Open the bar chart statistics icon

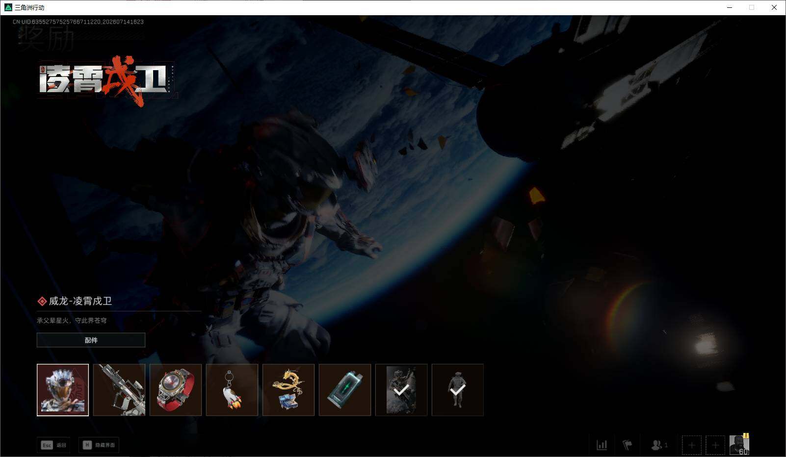[x=602, y=445]
